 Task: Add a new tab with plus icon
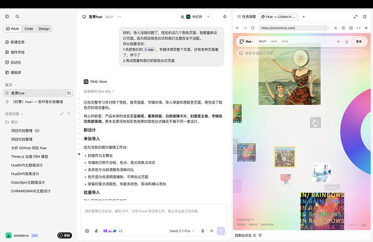pos(304,17)
